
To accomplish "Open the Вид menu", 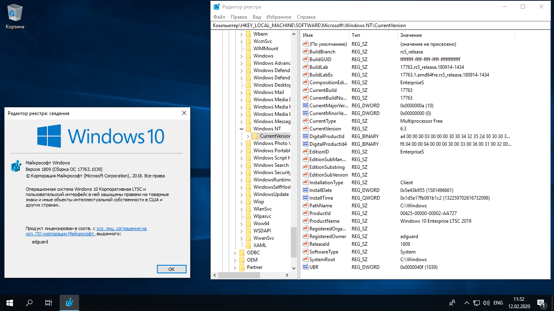I will [257, 17].
